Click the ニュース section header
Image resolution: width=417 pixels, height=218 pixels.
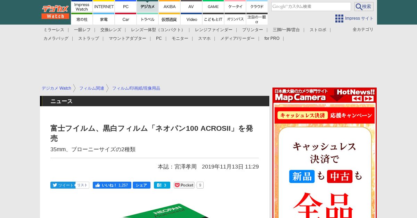point(155,101)
